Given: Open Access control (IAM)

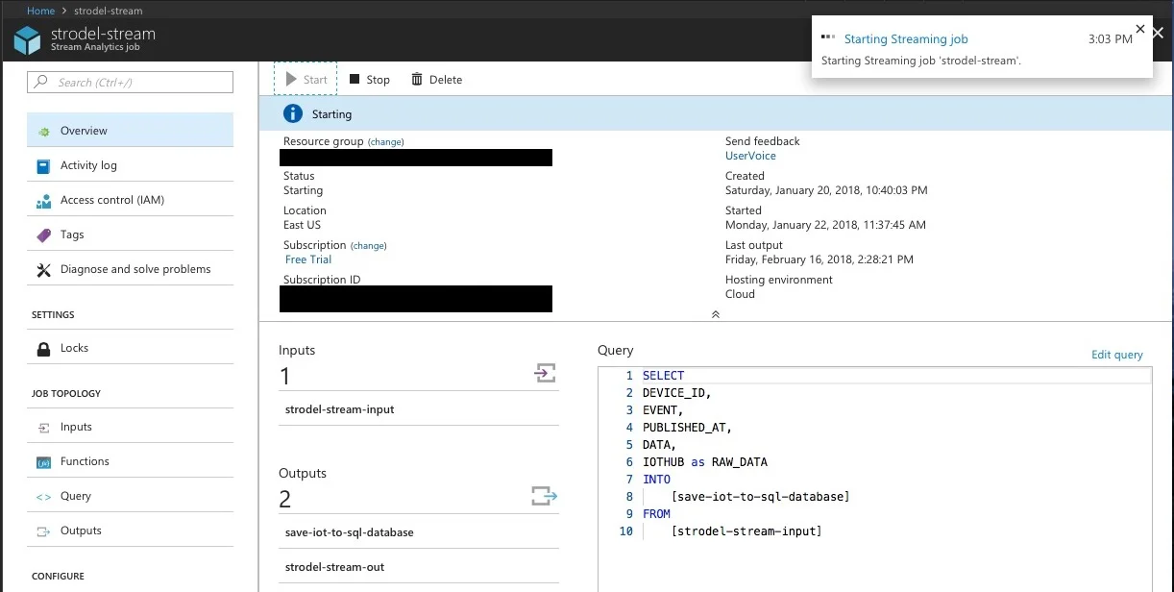Looking at the screenshot, I should (x=130, y=200).
